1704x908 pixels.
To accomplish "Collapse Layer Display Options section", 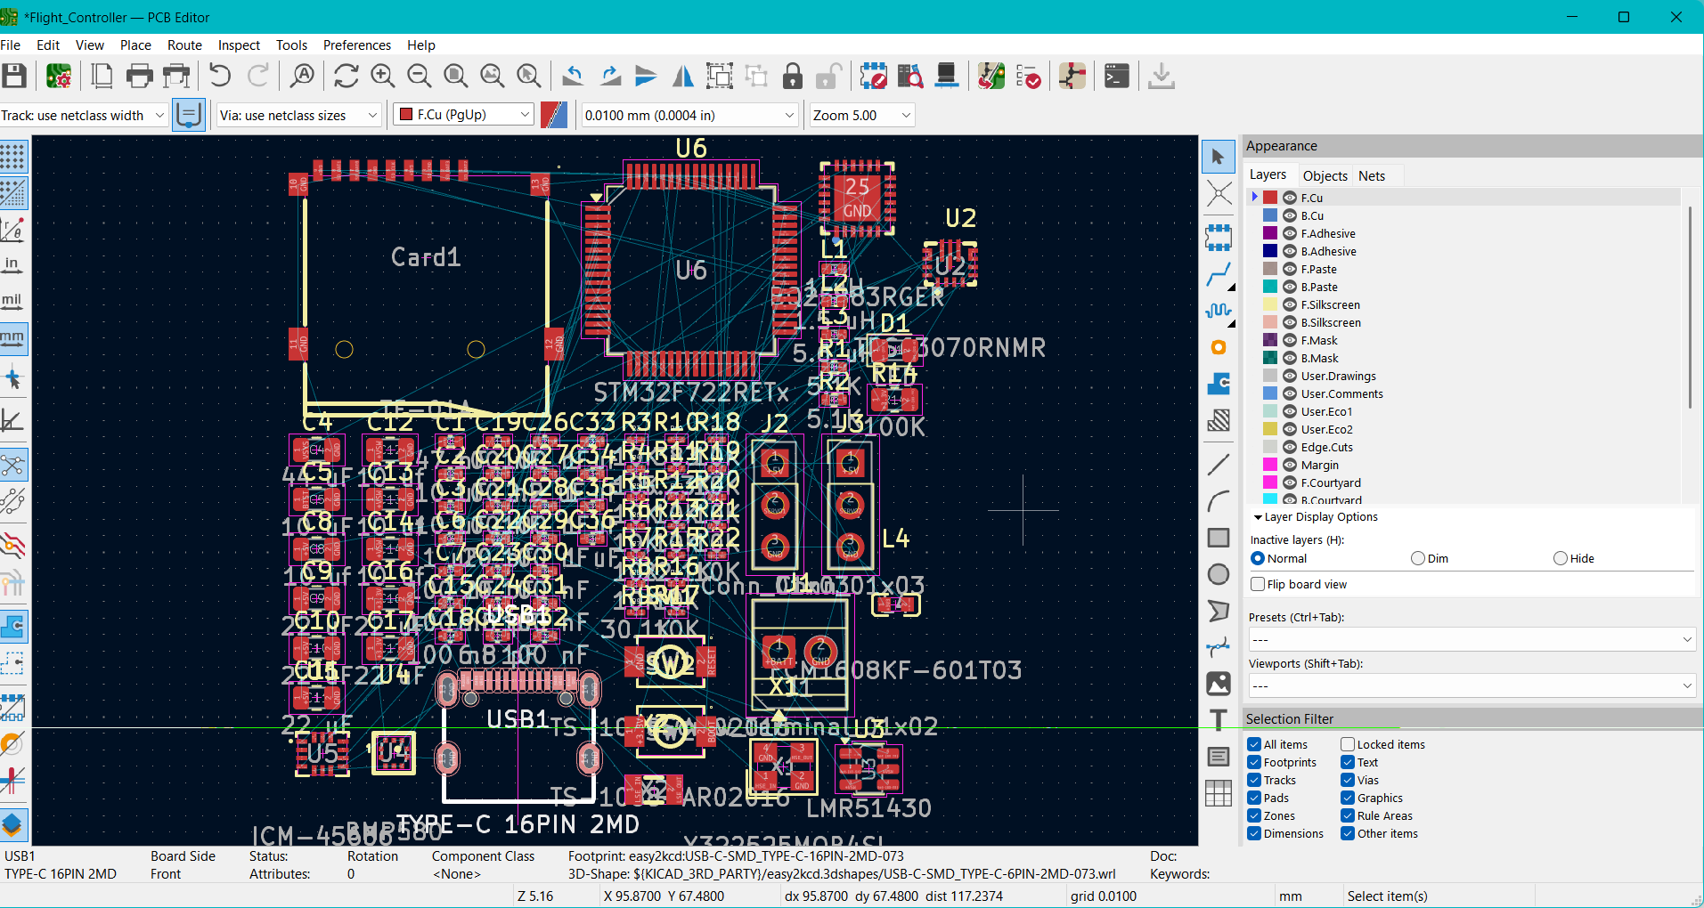I will click(x=1258, y=517).
